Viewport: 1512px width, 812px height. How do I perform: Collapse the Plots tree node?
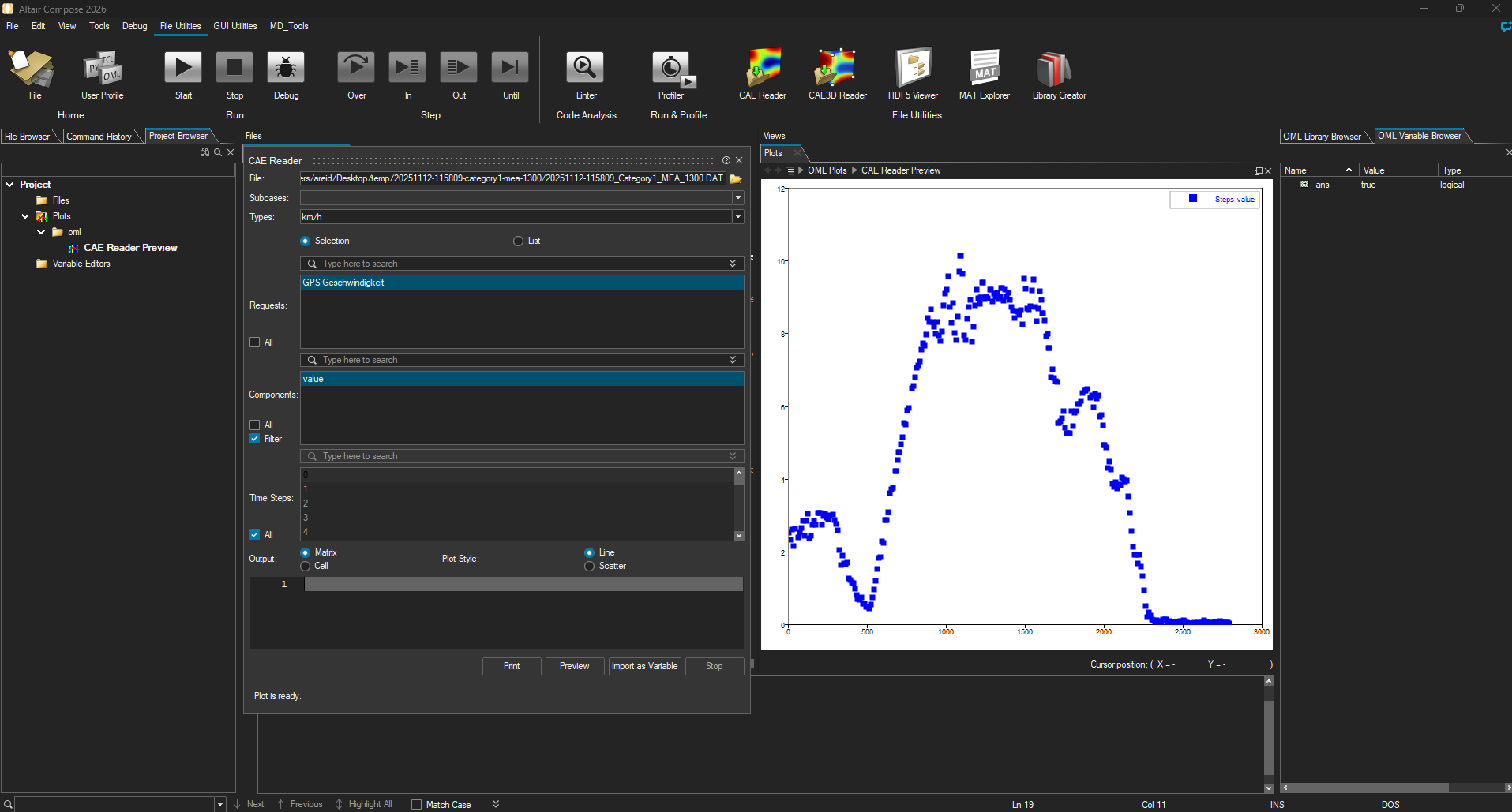25,216
